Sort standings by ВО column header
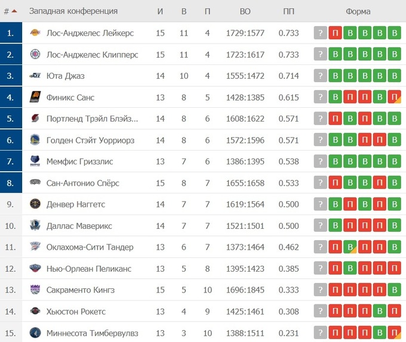Image resolution: width=406 pixels, height=342 pixels. [245, 11]
